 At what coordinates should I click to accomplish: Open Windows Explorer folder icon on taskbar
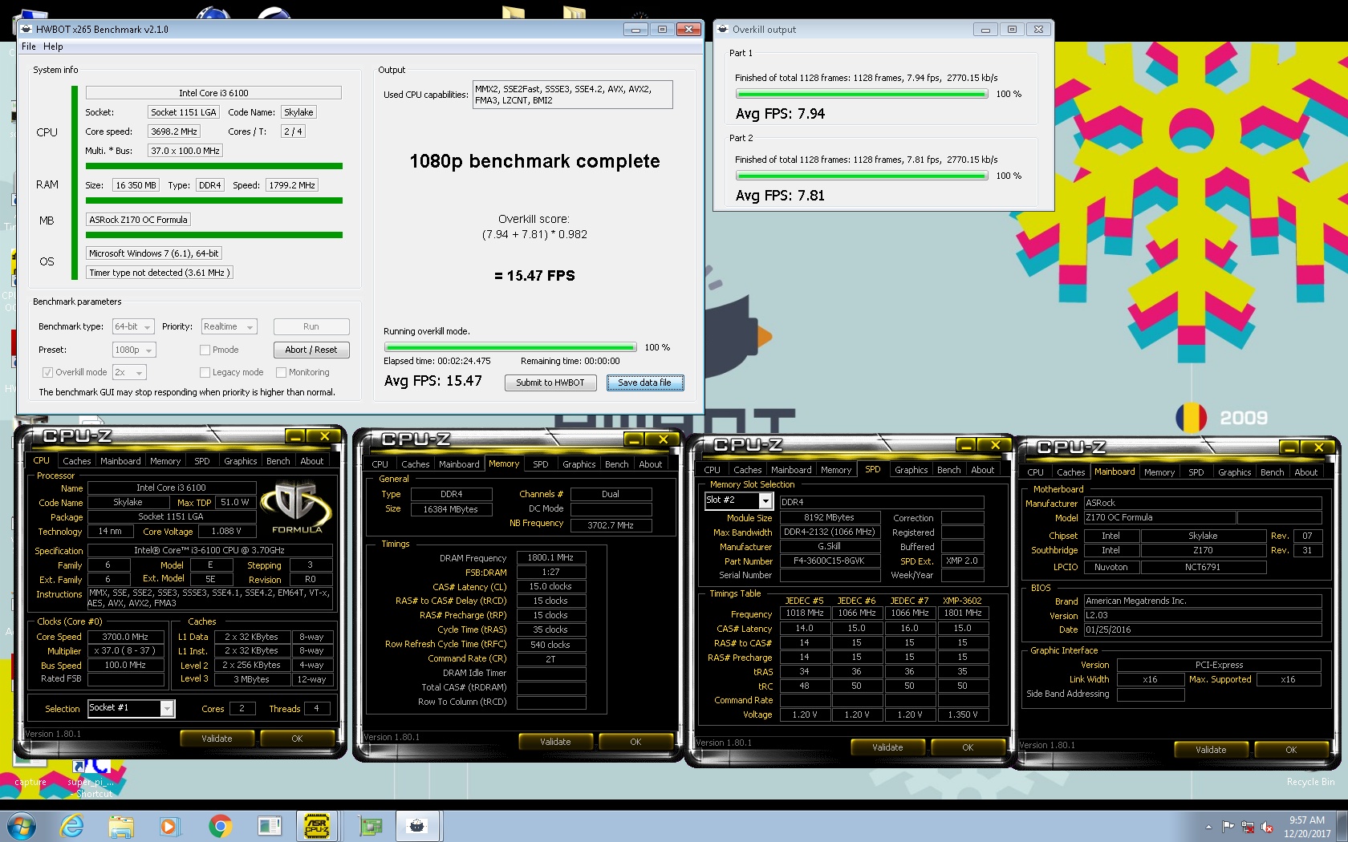(x=121, y=825)
